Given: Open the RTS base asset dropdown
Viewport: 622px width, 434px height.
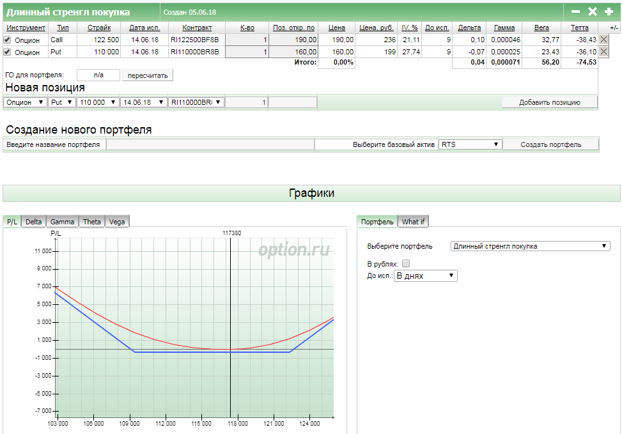Looking at the screenshot, I should 470,144.
